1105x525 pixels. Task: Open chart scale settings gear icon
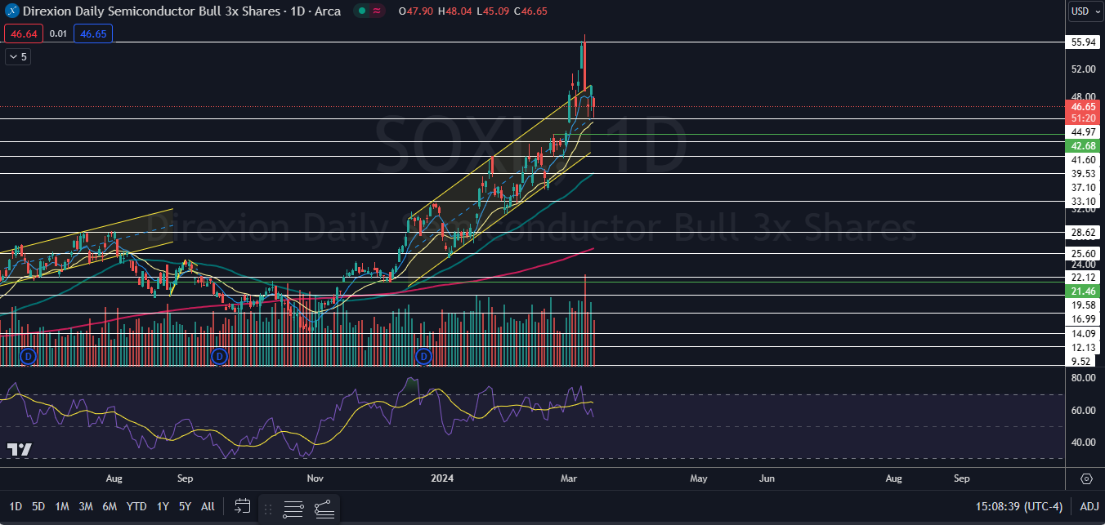point(1086,478)
